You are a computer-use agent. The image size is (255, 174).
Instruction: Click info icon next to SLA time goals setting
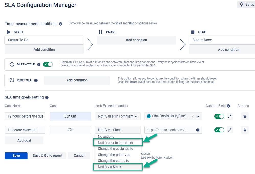(x=47, y=97)
